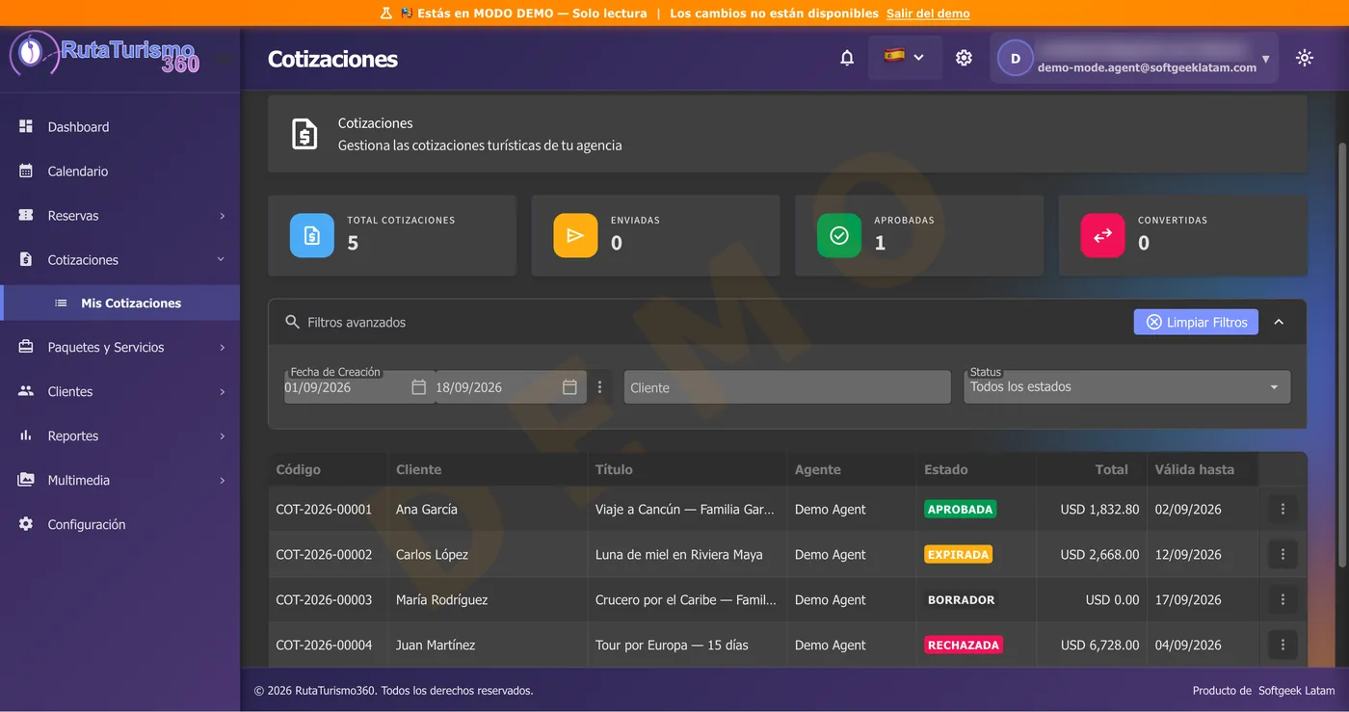The width and height of the screenshot is (1349, 712).
Task: Click the search icon in Filtros avanzados
Action: point(293,322)
